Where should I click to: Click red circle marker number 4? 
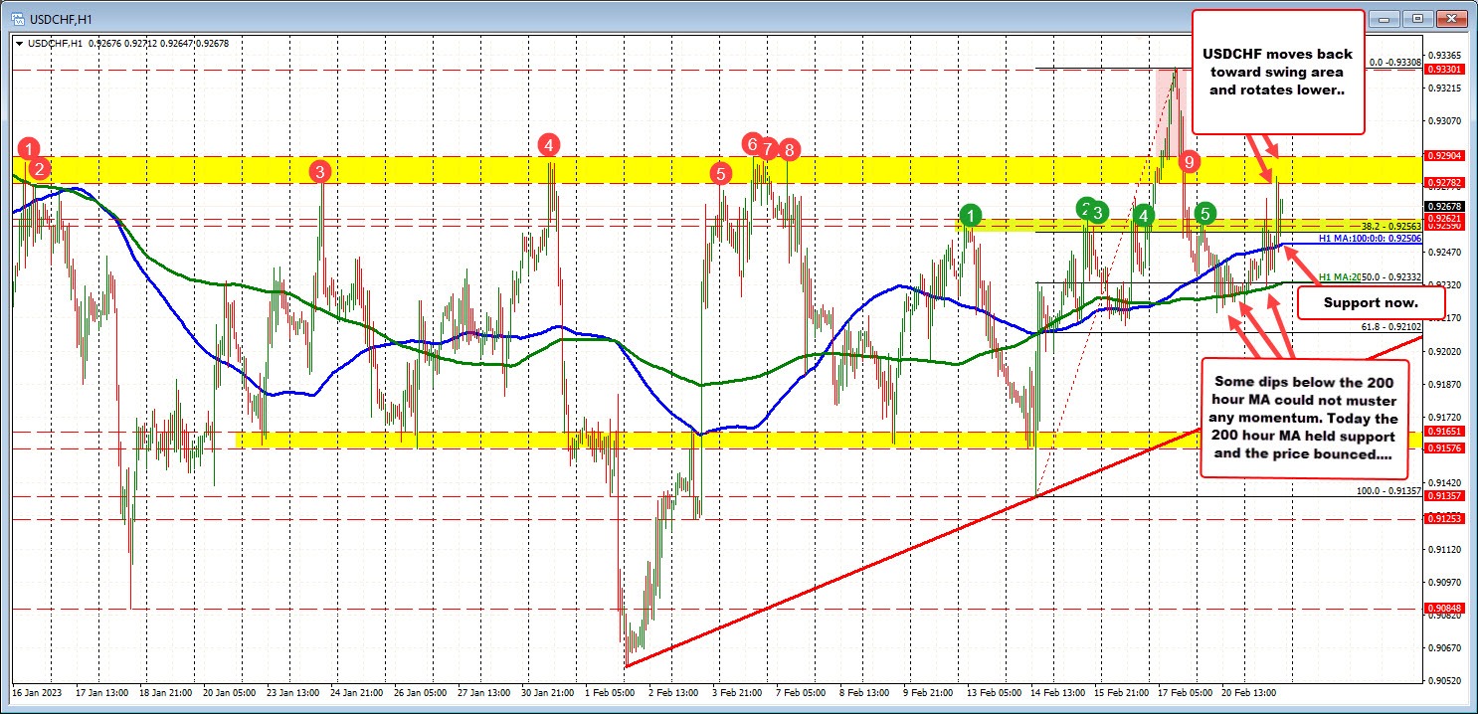point(548,145)
